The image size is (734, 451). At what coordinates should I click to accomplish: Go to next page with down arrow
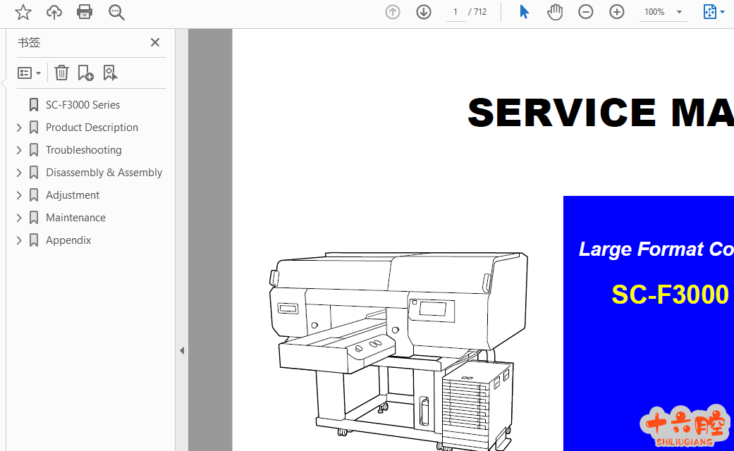coord(424,12)
